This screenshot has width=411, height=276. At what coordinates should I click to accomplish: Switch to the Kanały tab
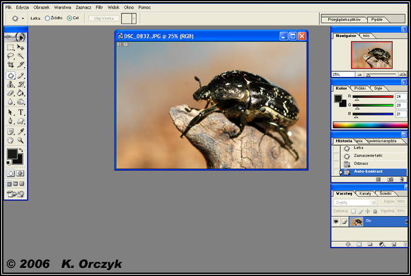click(366, 194)
